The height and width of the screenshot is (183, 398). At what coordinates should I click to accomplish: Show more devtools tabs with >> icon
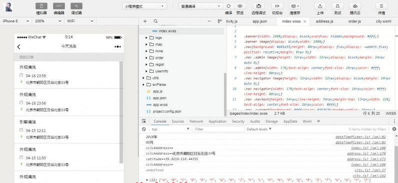(318, 121)
